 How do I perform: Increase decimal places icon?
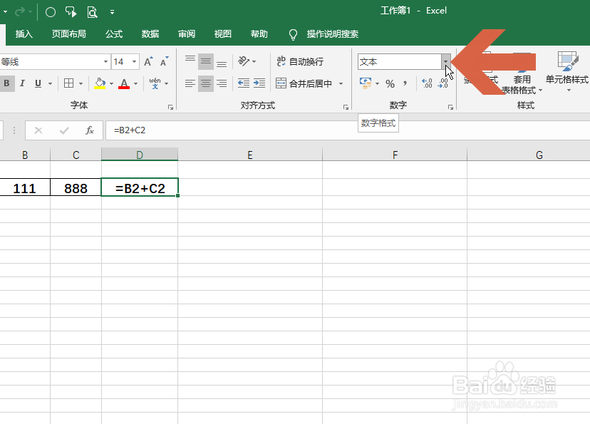[427, 83]
